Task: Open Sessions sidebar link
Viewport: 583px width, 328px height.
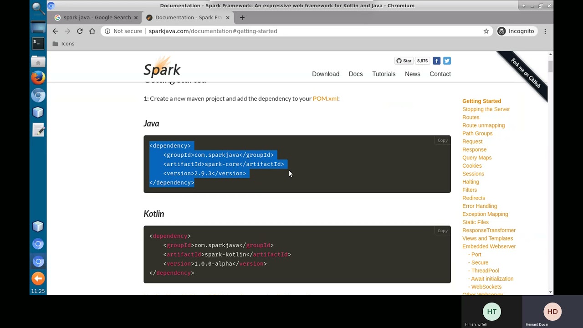Action: pyautogui.click(x=473, y=174)
